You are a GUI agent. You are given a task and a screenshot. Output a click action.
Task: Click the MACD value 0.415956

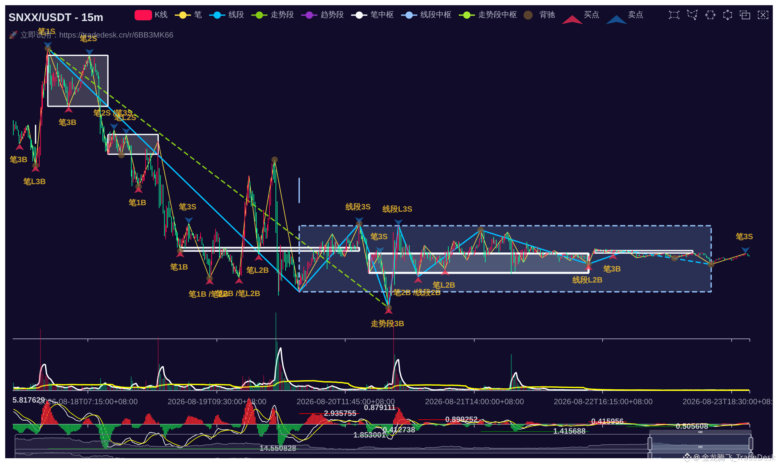(x=607, y=421)
